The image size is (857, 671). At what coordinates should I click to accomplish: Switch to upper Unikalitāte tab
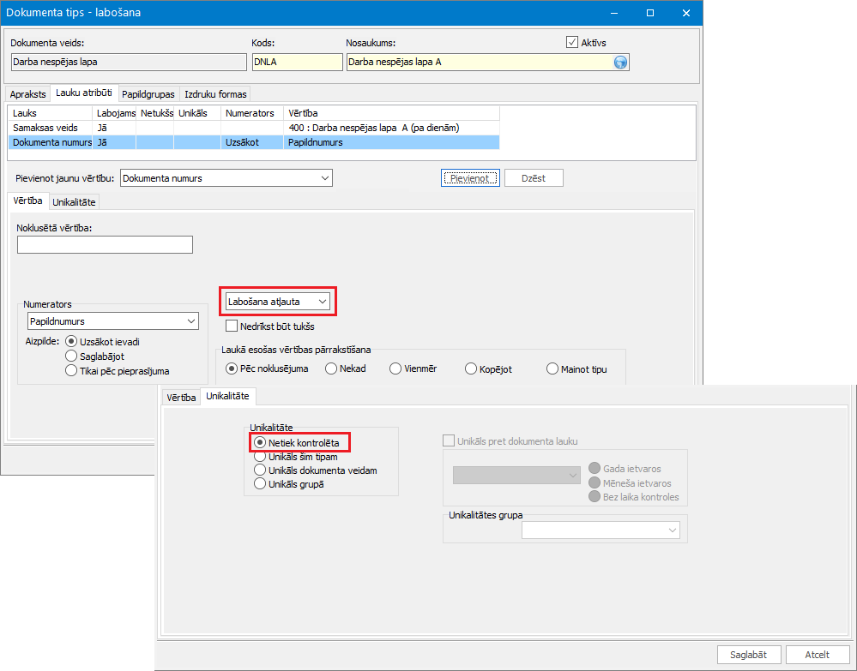coord(75,202)
